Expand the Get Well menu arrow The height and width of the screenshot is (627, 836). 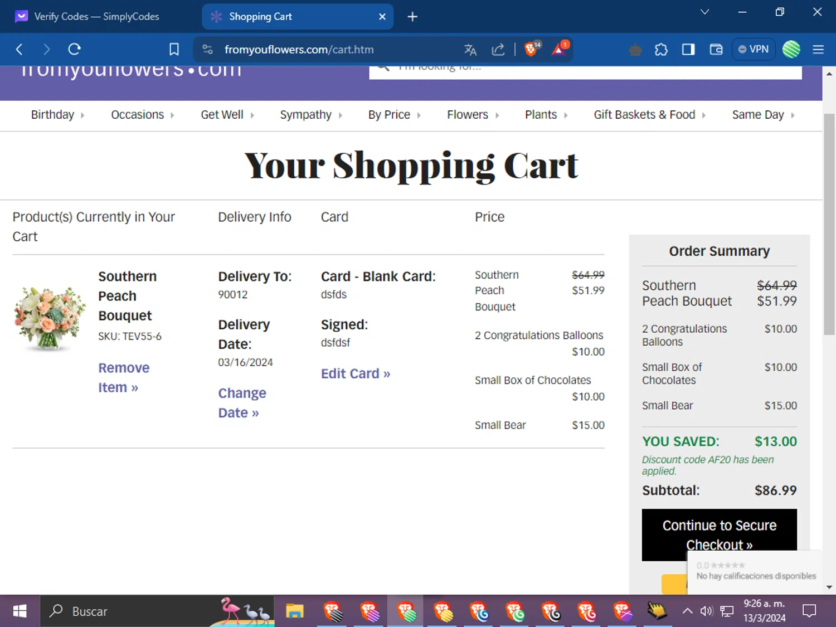click(x=252, y=115)
